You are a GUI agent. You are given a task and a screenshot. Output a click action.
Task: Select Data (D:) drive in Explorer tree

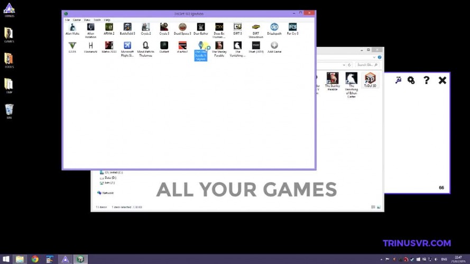[108, 178]
